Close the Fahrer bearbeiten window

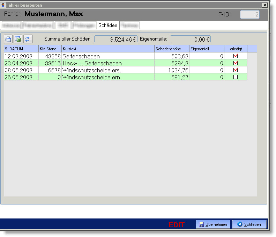pyautogui.click(x=264, y=5)
